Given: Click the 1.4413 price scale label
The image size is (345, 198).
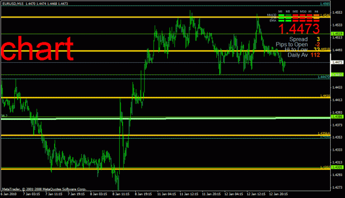Looking at the screenshot, I should click(x=337, y=100).
